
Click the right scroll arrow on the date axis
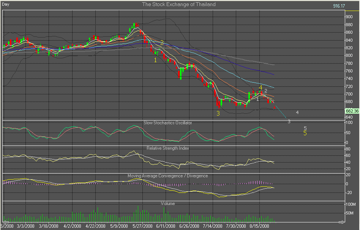342,222
